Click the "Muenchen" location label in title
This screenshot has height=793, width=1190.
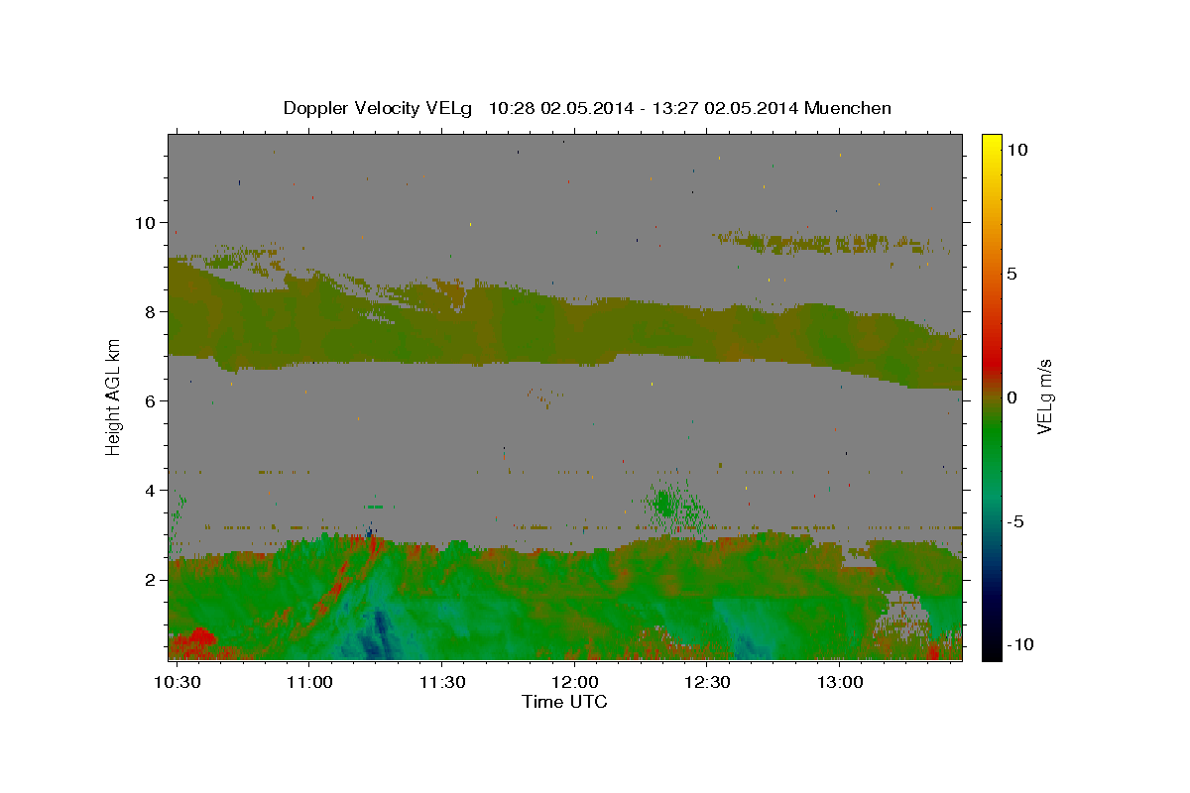[x=848, y=108]
